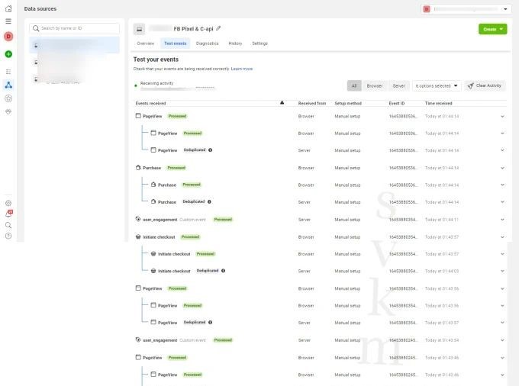
Task: Expand the Purchase Deduplicated row chevron
Action: click(502, 202)
